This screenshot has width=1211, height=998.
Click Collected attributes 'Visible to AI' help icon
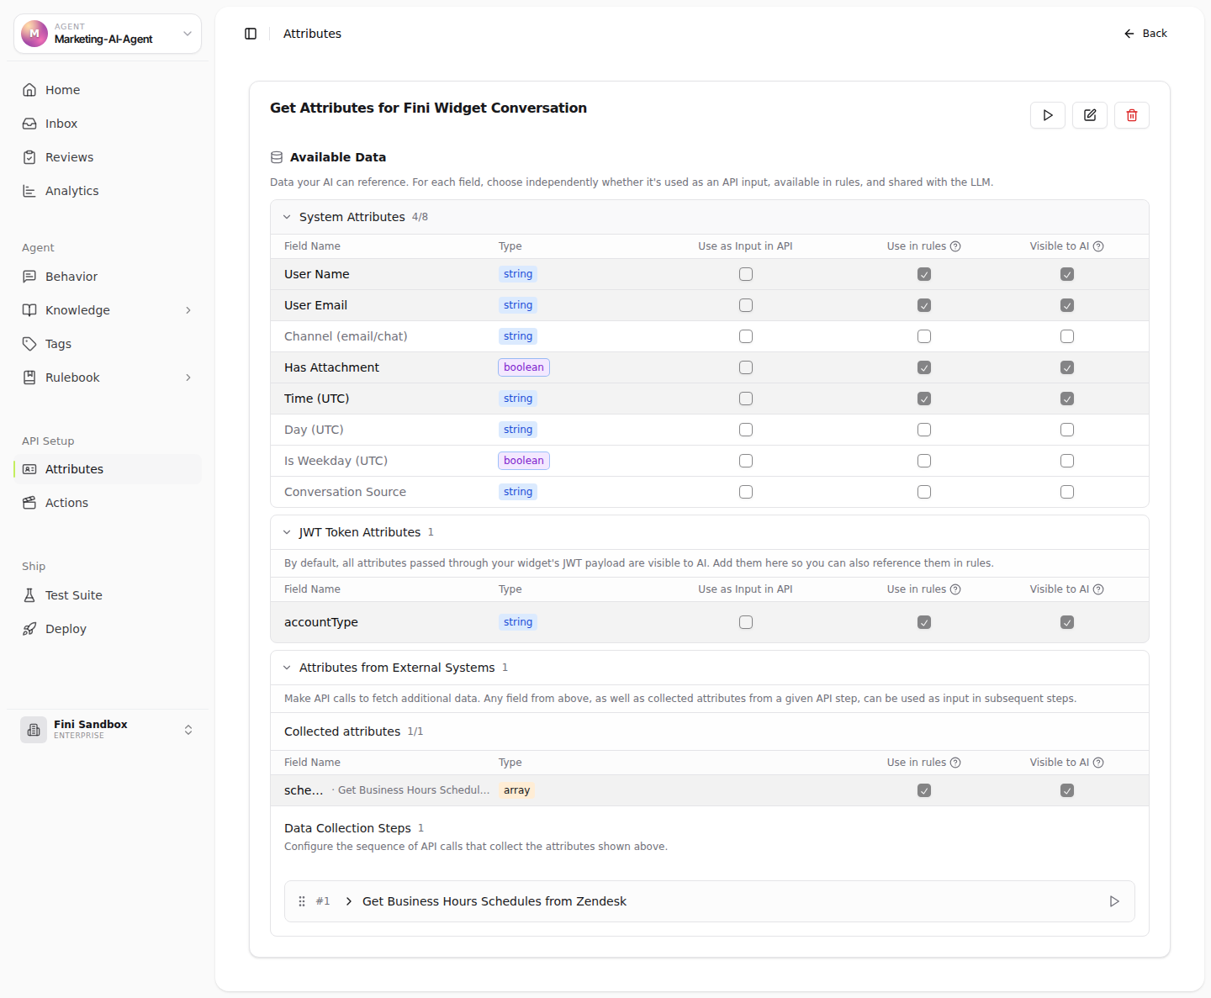pos(1098,763)
